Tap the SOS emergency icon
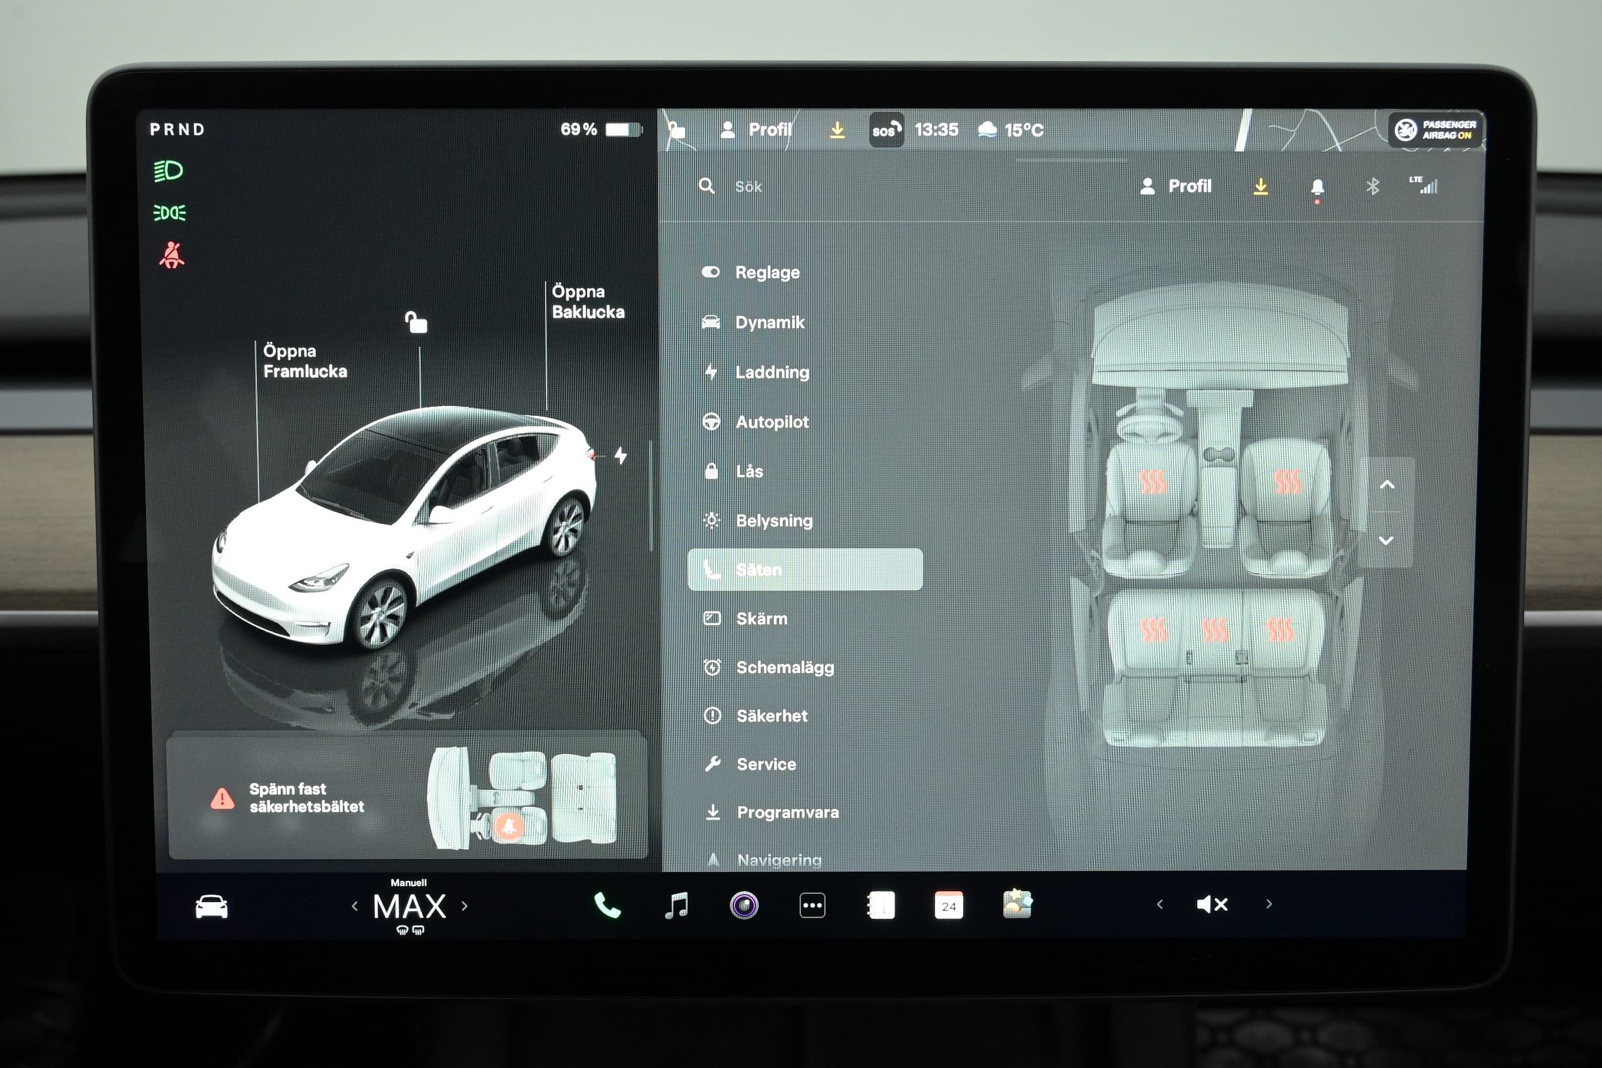This screenshot has height=1068, width=1602. [x=886, y=129]
